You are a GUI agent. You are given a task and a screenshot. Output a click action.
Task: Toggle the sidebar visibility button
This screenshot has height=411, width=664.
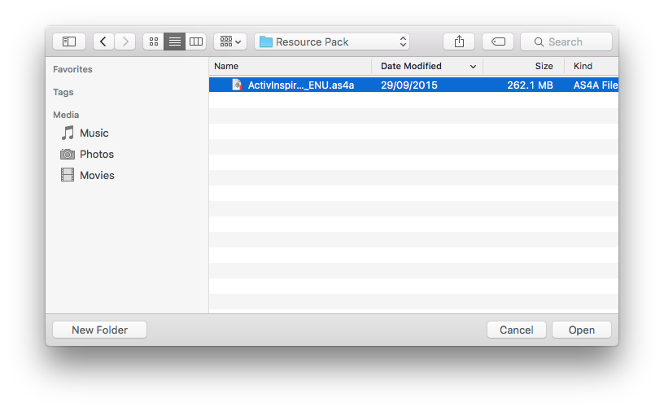click(x=69, y=42)
